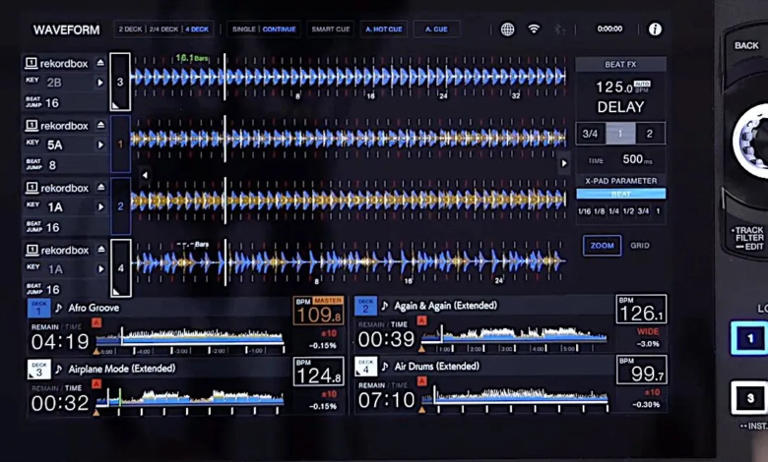Toggle A. CUE
This screenshot has height=462, width=768.
click(436, 29)
